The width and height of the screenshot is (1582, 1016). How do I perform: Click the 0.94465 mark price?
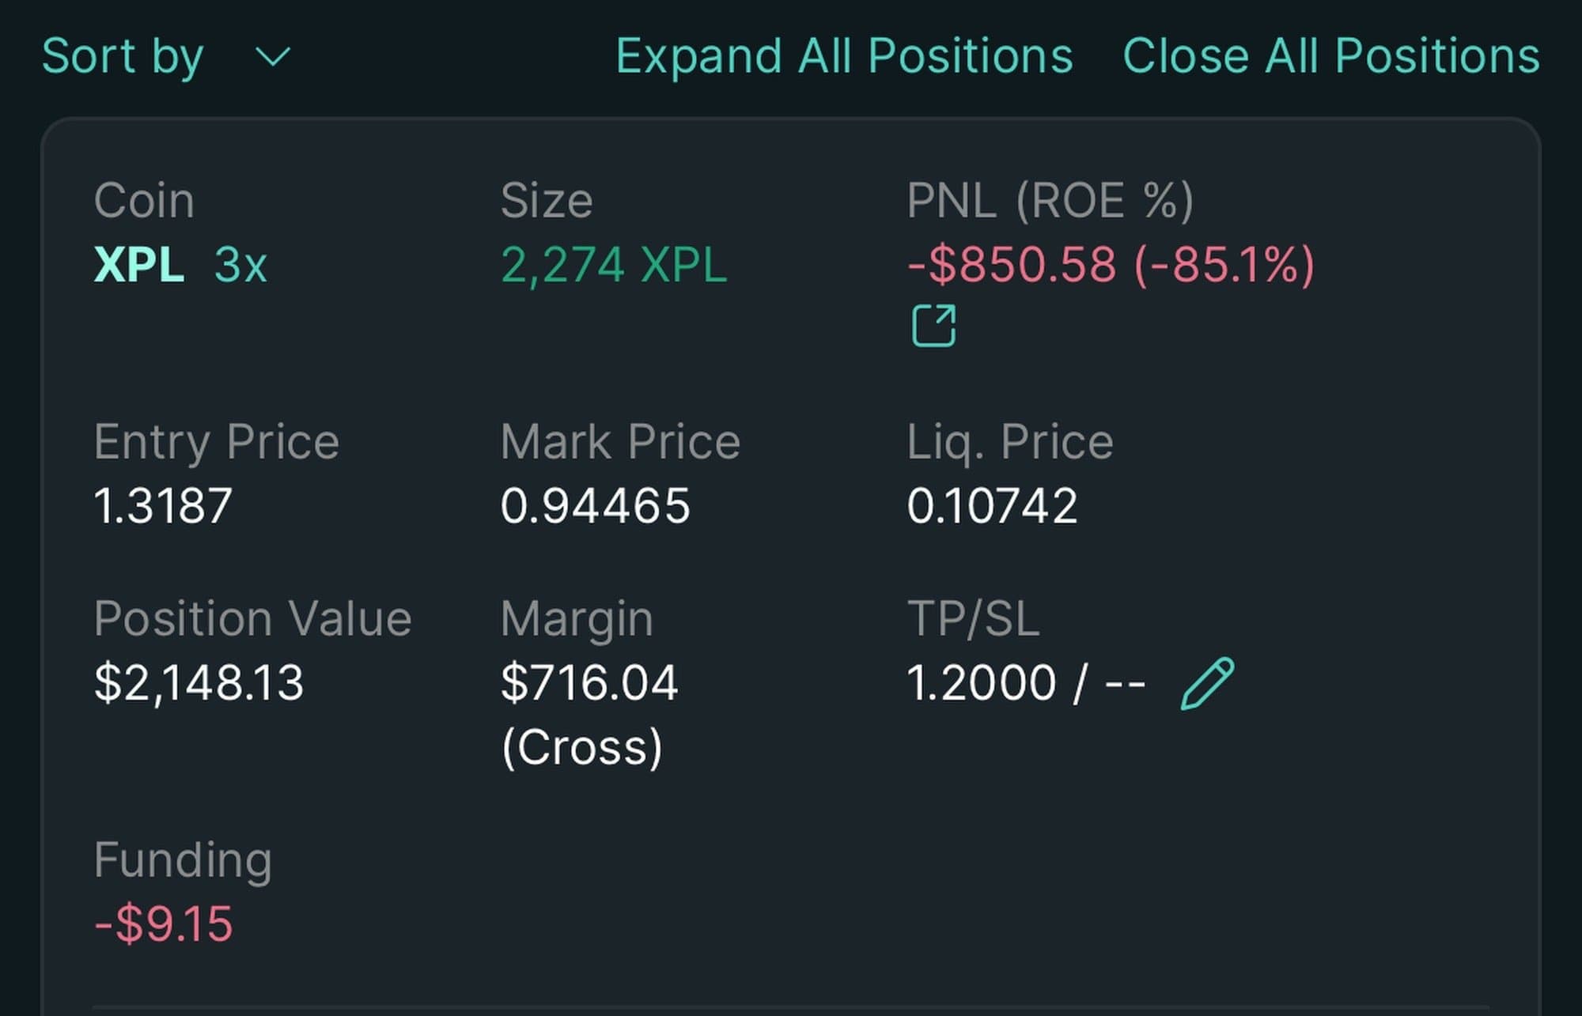click(x=595, y=506)
